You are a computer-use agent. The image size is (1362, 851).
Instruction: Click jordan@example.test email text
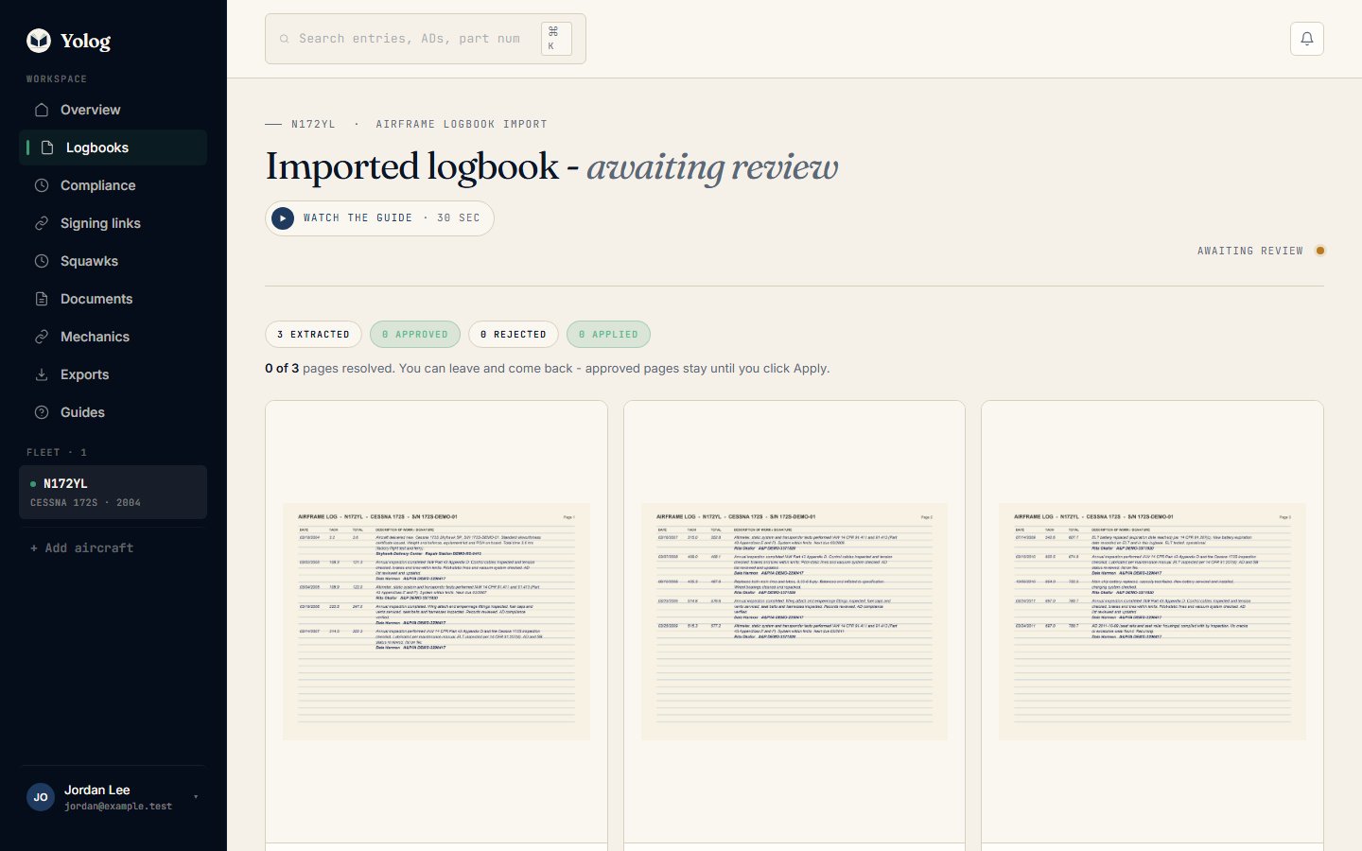118,807
